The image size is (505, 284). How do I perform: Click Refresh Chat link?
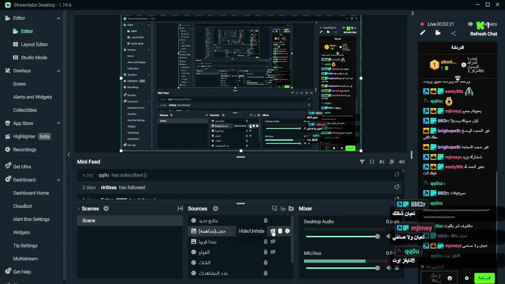pyautogui.click(x=484, y=34)
